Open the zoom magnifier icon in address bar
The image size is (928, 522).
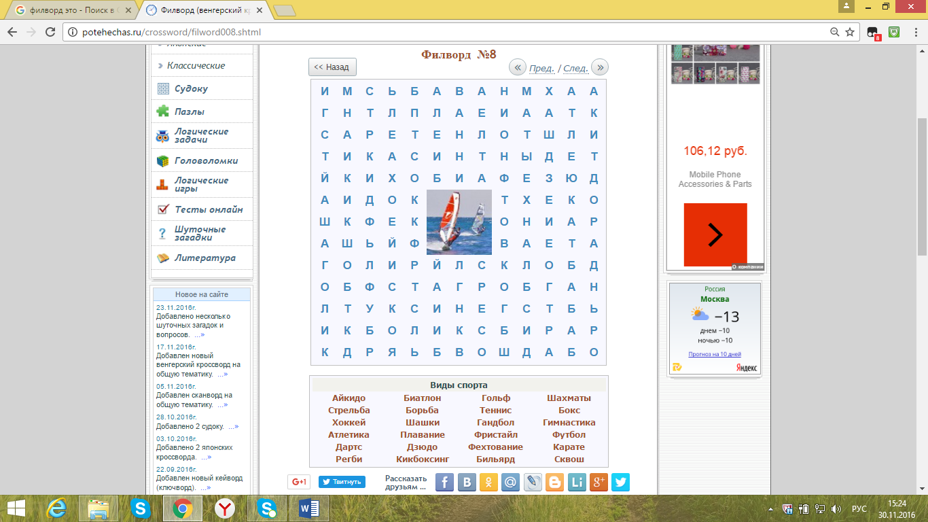pyautogui.click(x=834, y=32)
